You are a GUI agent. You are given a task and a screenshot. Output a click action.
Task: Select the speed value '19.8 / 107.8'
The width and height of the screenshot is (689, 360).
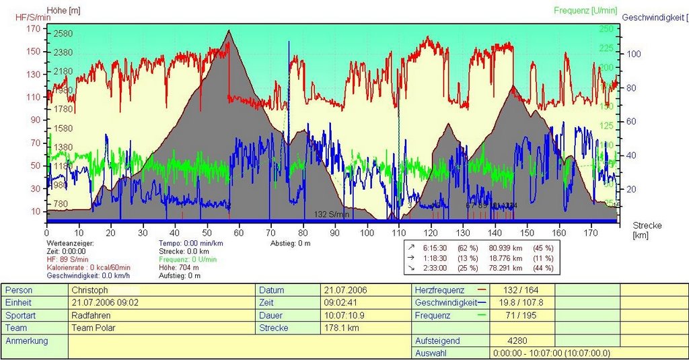[521, 302]
